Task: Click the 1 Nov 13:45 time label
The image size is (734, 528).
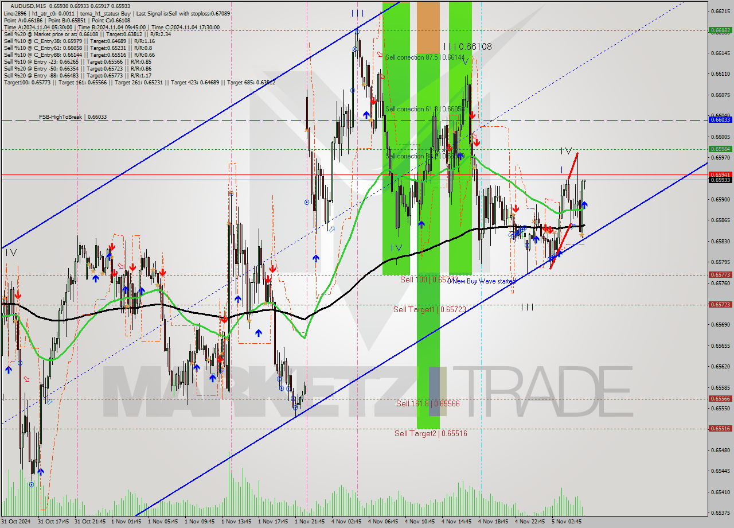Action: coord(237,522)
